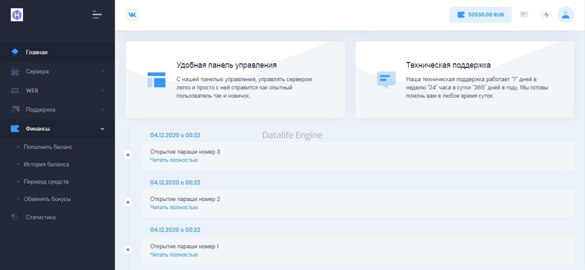
Task: Open Обменять бонусы submenu link
Action: coord(47,199)
